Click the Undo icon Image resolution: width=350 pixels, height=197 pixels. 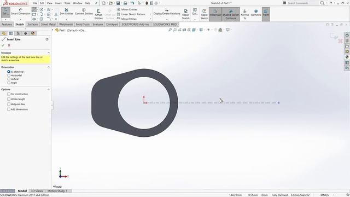click(x=132, y=3)
